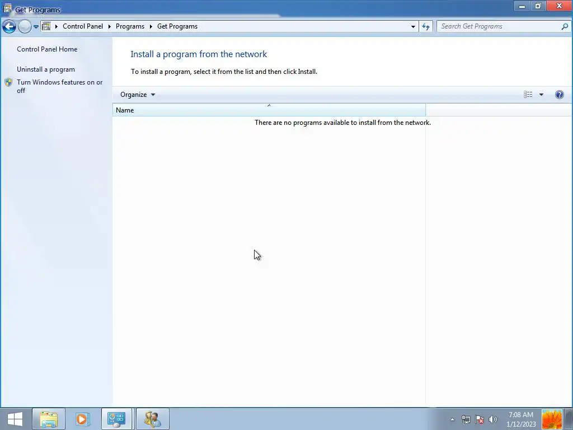Sort by the Name column header
Screen dimensions: 573x430
[269, 110]
